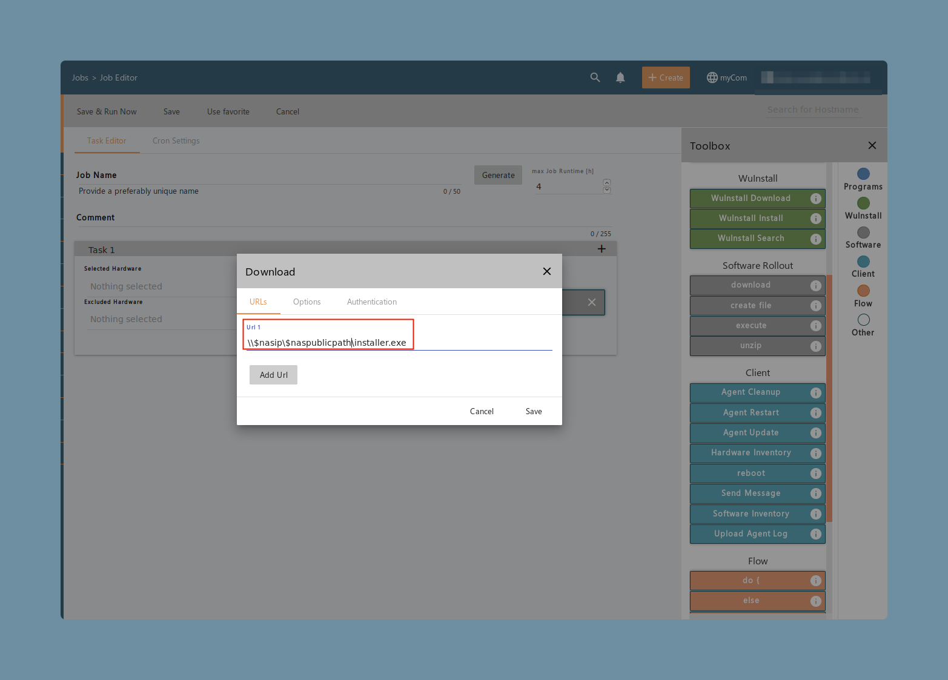Open the search magnifier icon in header

(x=595, y=78)
